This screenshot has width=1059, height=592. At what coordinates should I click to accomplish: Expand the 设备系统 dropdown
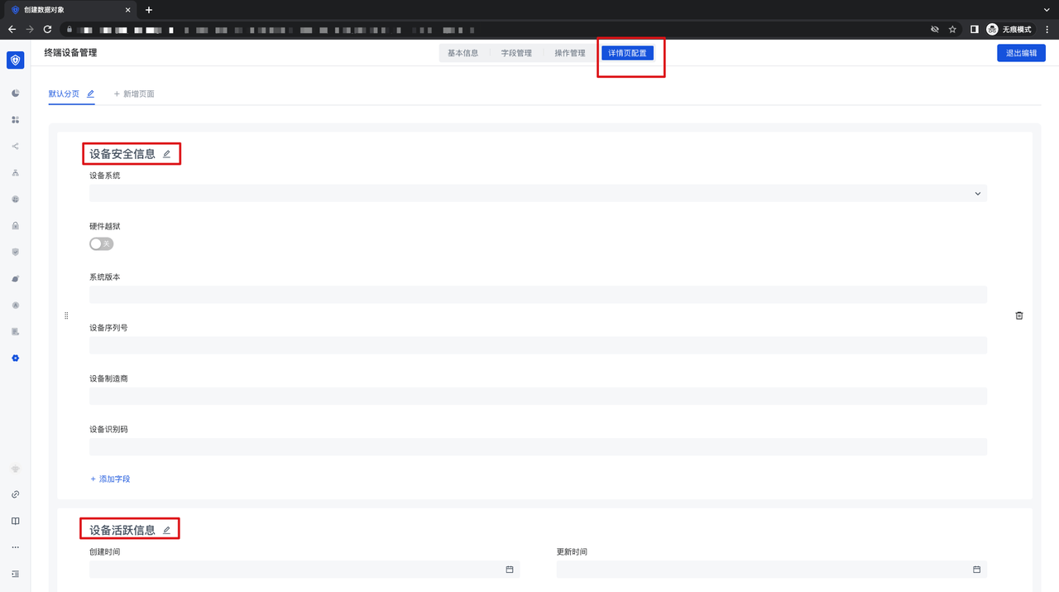tap(977, 194)
